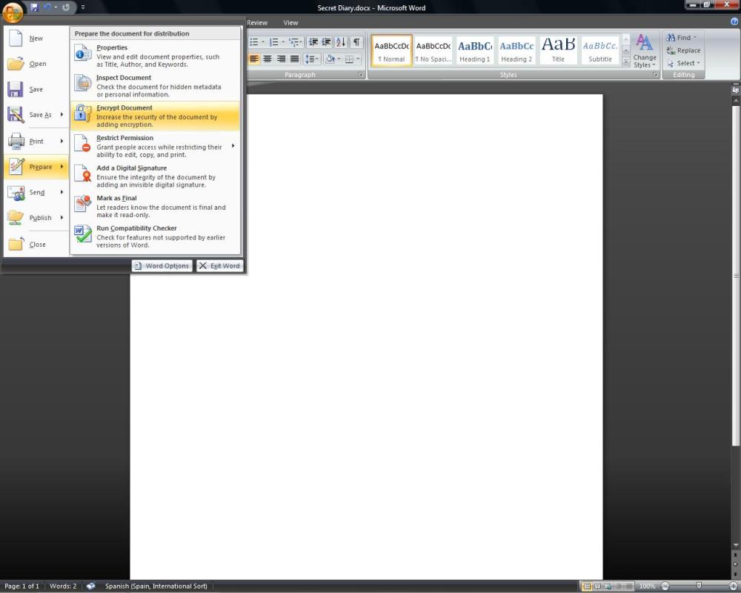Apply the No Spacing style
The width and height of the screenshot is (741, 593).
(433, 50)
